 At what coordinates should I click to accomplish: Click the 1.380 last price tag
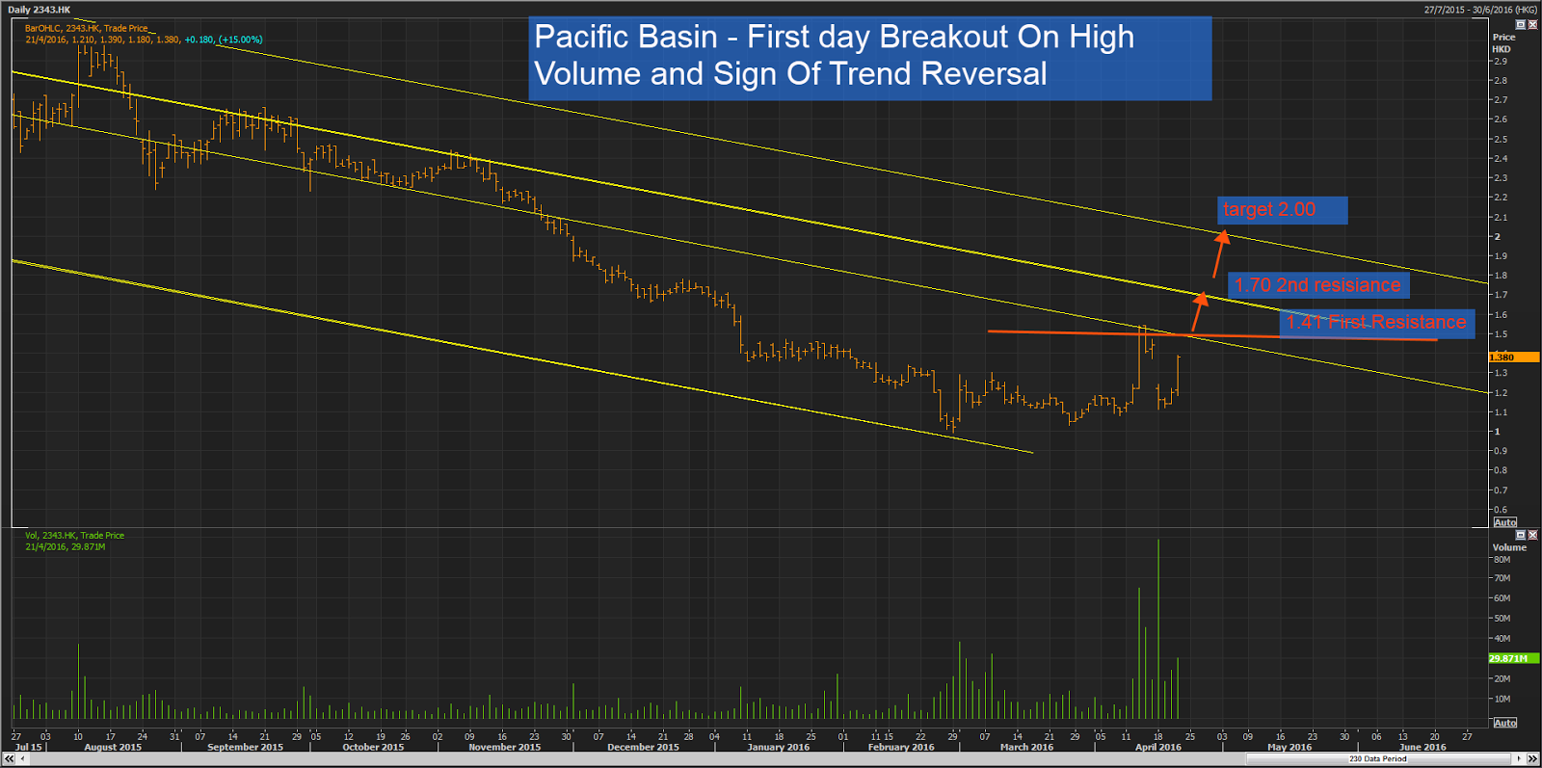[x=1513, y=358]
